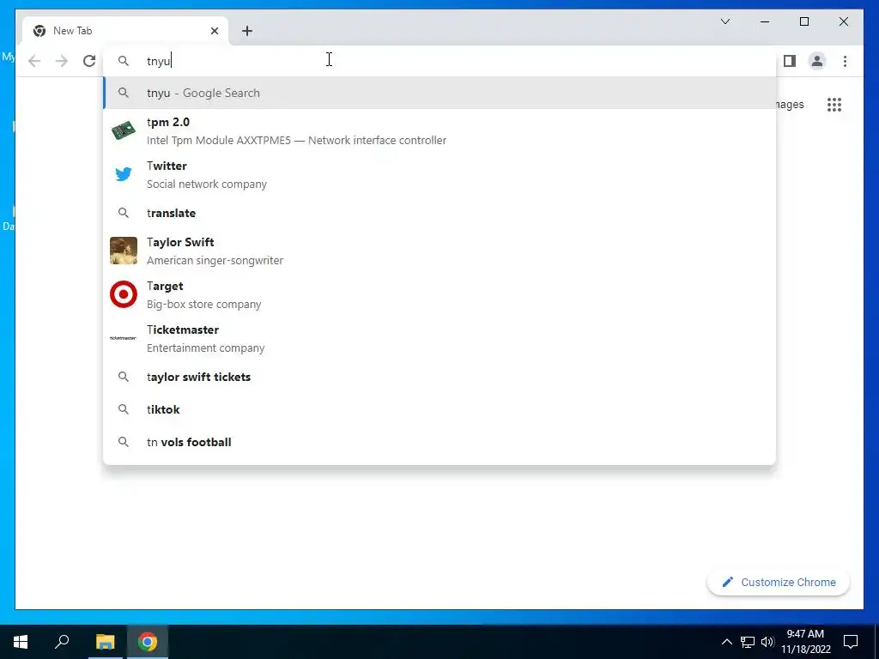This screenshot has height=659, width=879.
Task: Close the New Tab tab
Action: 214,31
